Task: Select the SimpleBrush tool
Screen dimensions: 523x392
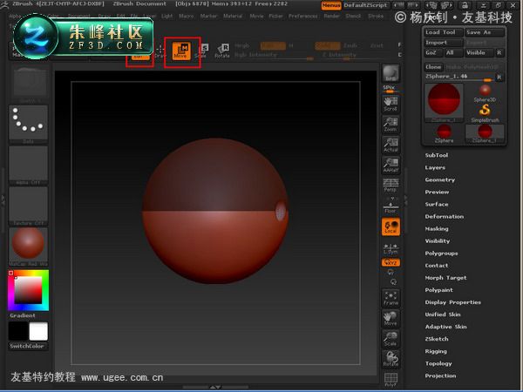Action: (485, 113)
